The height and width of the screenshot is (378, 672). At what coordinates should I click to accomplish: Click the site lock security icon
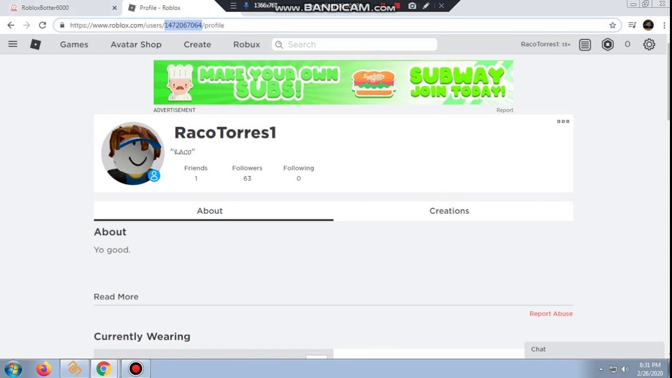[x=62, y=25]
